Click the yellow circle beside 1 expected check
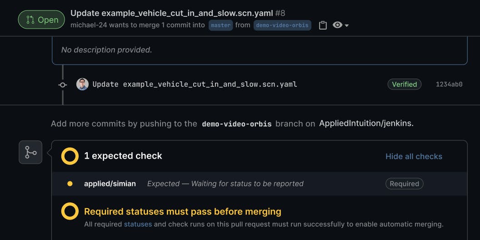The height and width of the screenshot is (240, 480). [70, 156]
